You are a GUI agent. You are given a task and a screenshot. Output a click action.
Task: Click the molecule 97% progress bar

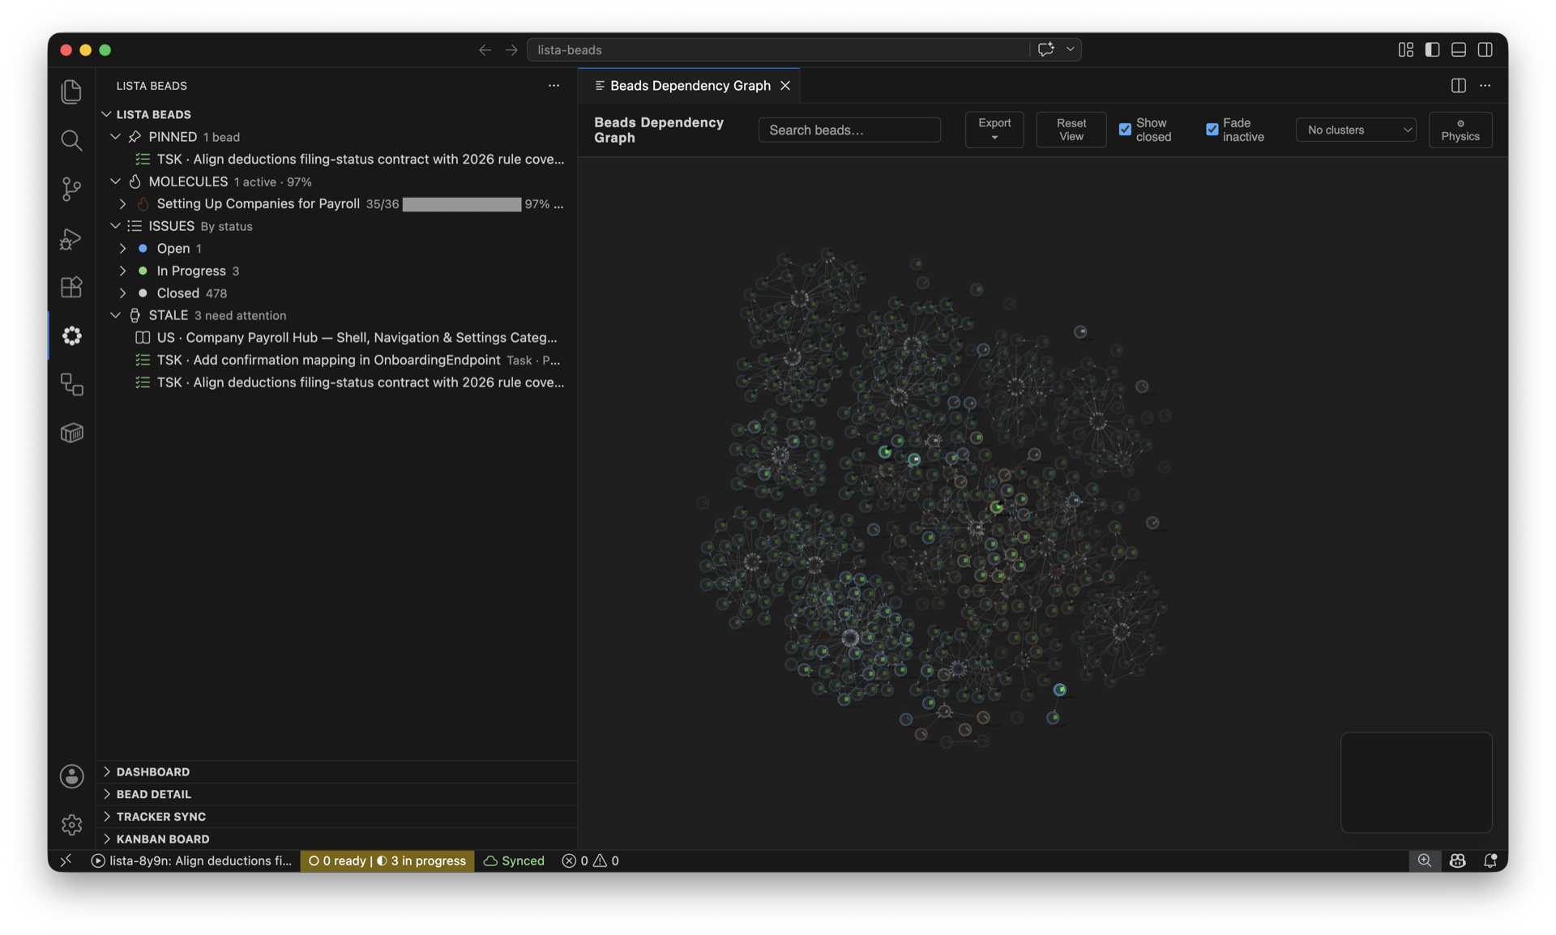click(462, 204)
